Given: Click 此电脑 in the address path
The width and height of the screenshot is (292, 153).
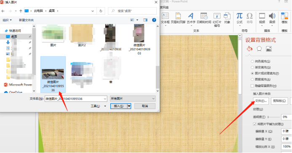Looking at the screenshot, I should [38, 11].
